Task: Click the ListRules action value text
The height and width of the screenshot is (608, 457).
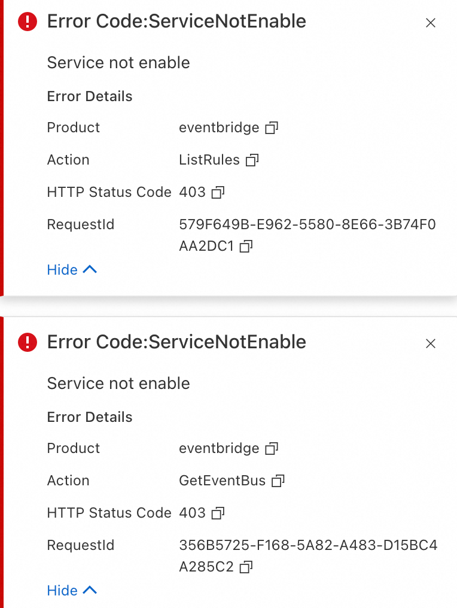Action: 209,160
